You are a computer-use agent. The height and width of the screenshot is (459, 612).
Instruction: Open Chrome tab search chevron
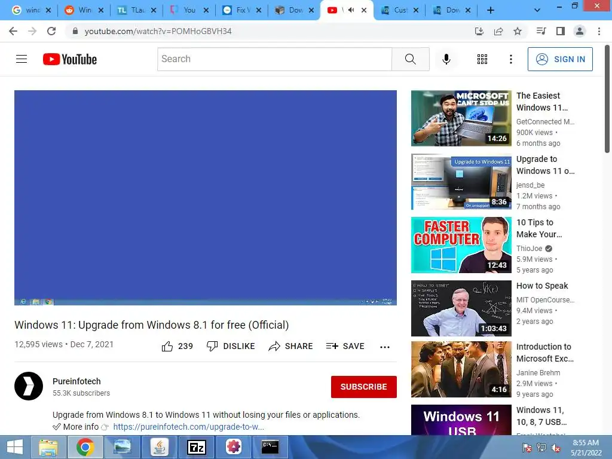coord(537,10)
